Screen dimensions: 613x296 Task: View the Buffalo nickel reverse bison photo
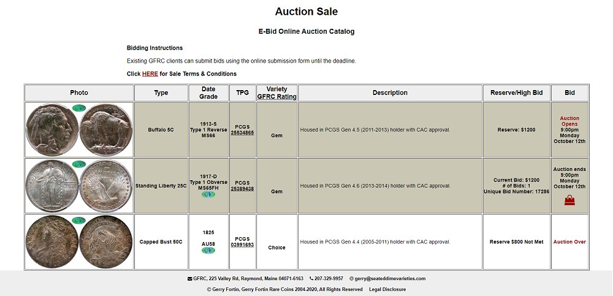(105, 131)
